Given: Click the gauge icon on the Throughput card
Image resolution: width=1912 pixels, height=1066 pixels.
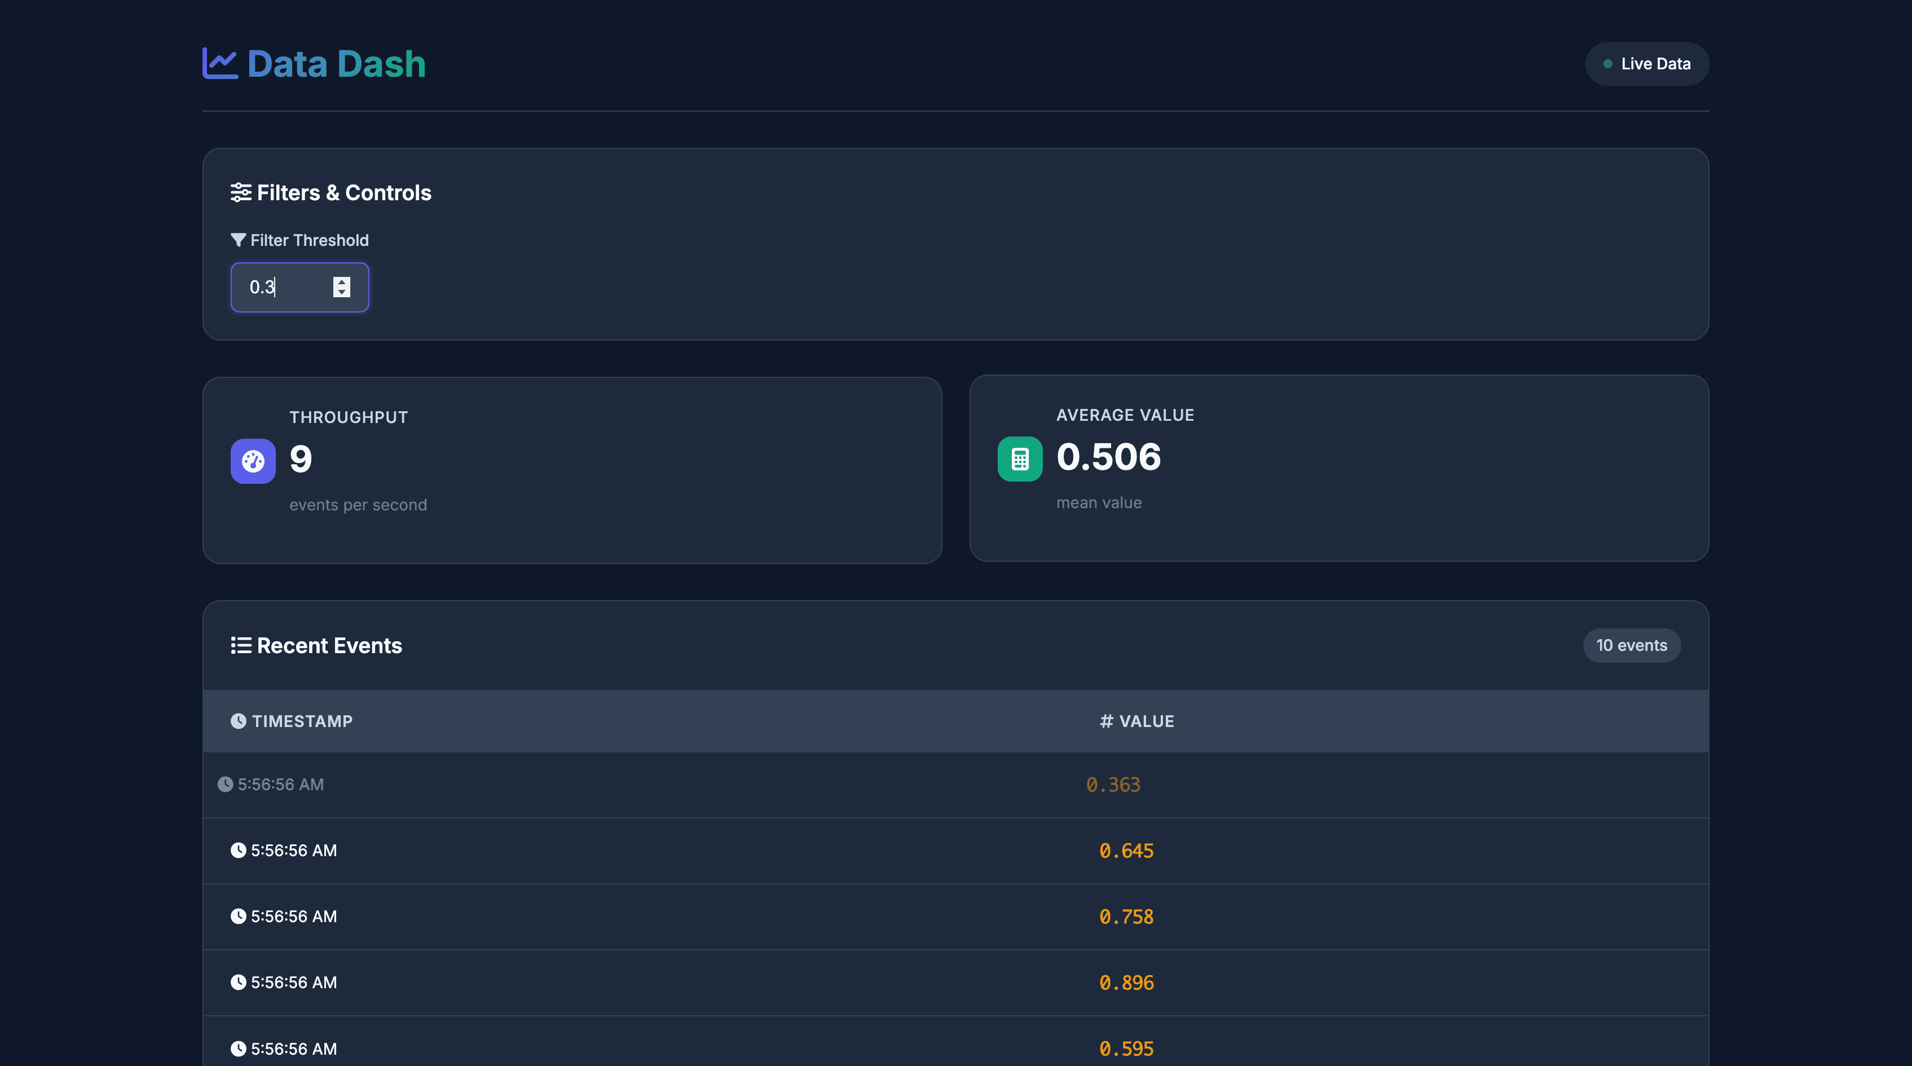Looking at the screenshot, I should [x=252, y=460].
